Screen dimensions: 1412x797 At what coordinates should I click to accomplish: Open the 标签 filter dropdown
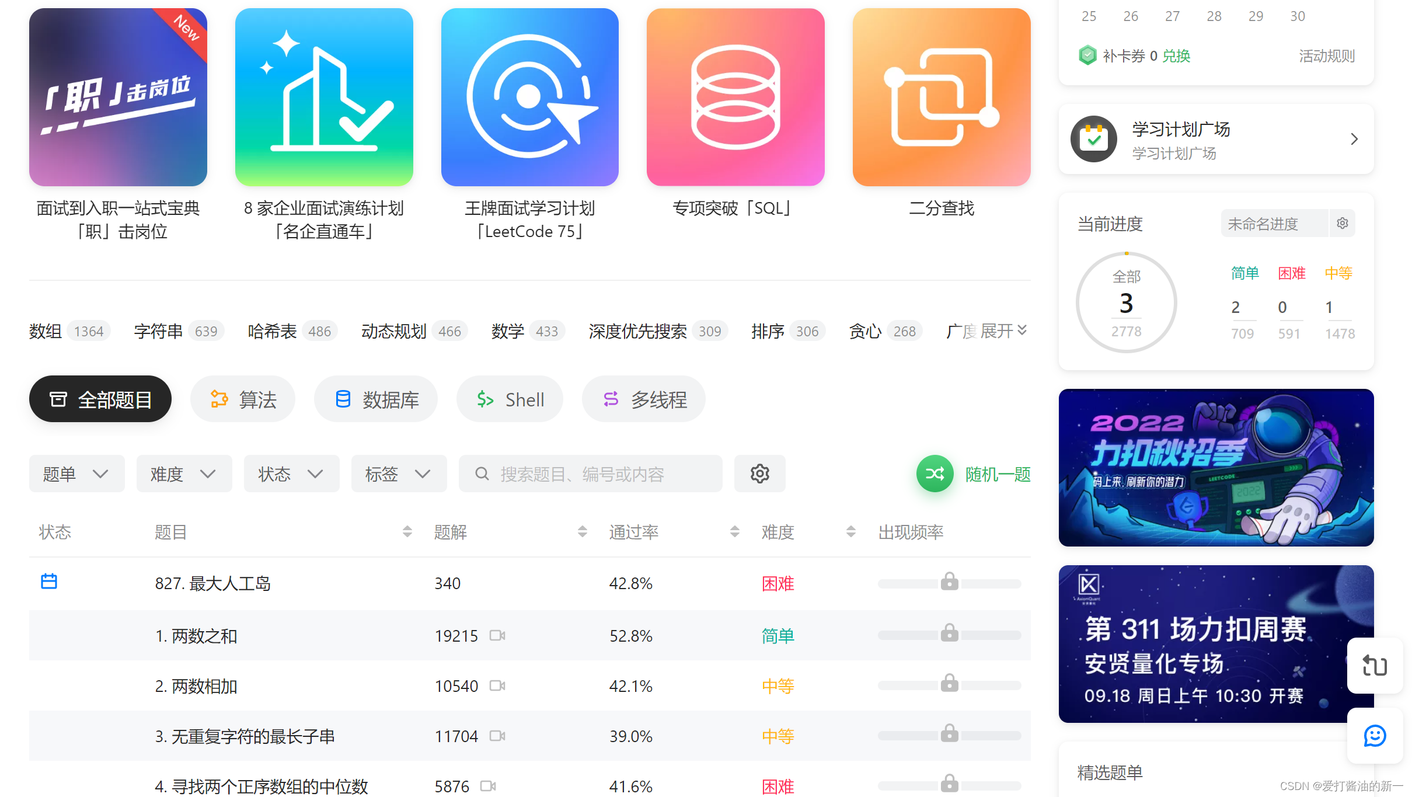tap(399, 474)
